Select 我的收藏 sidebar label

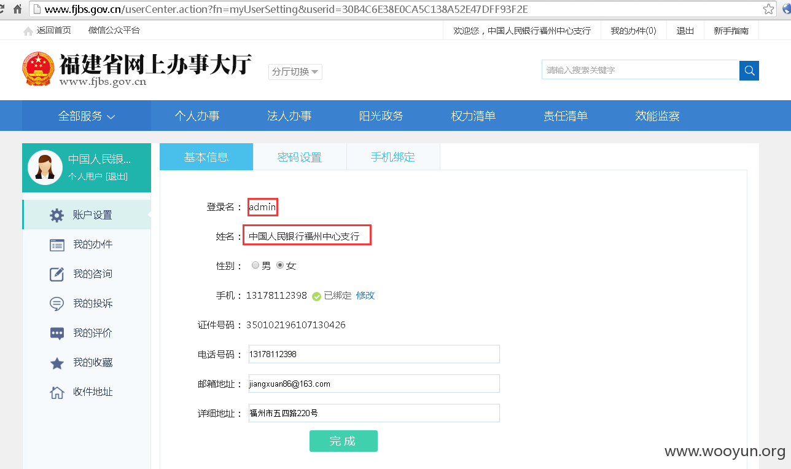pyautogui.click(x=93, y=363)
